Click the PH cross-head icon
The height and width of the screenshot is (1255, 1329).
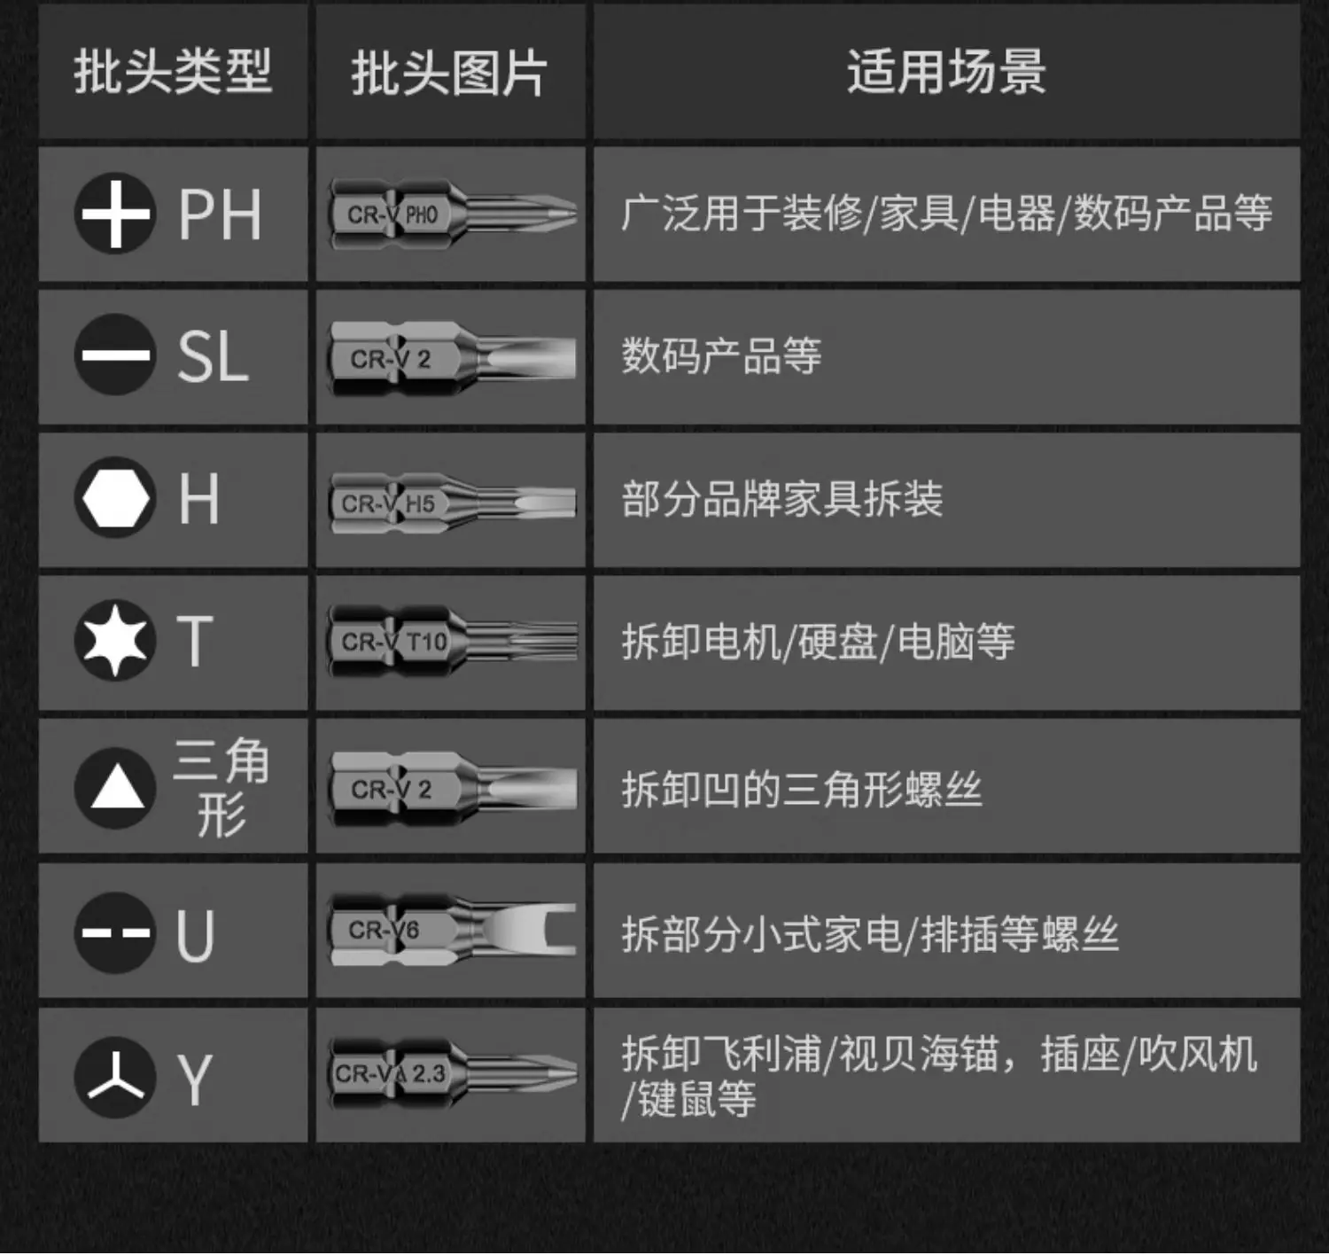coord(114,214)
